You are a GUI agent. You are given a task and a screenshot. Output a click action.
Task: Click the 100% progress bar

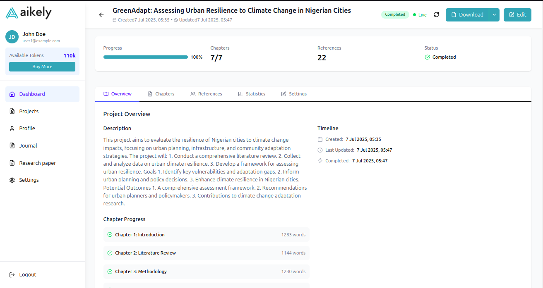pos(146,57)
